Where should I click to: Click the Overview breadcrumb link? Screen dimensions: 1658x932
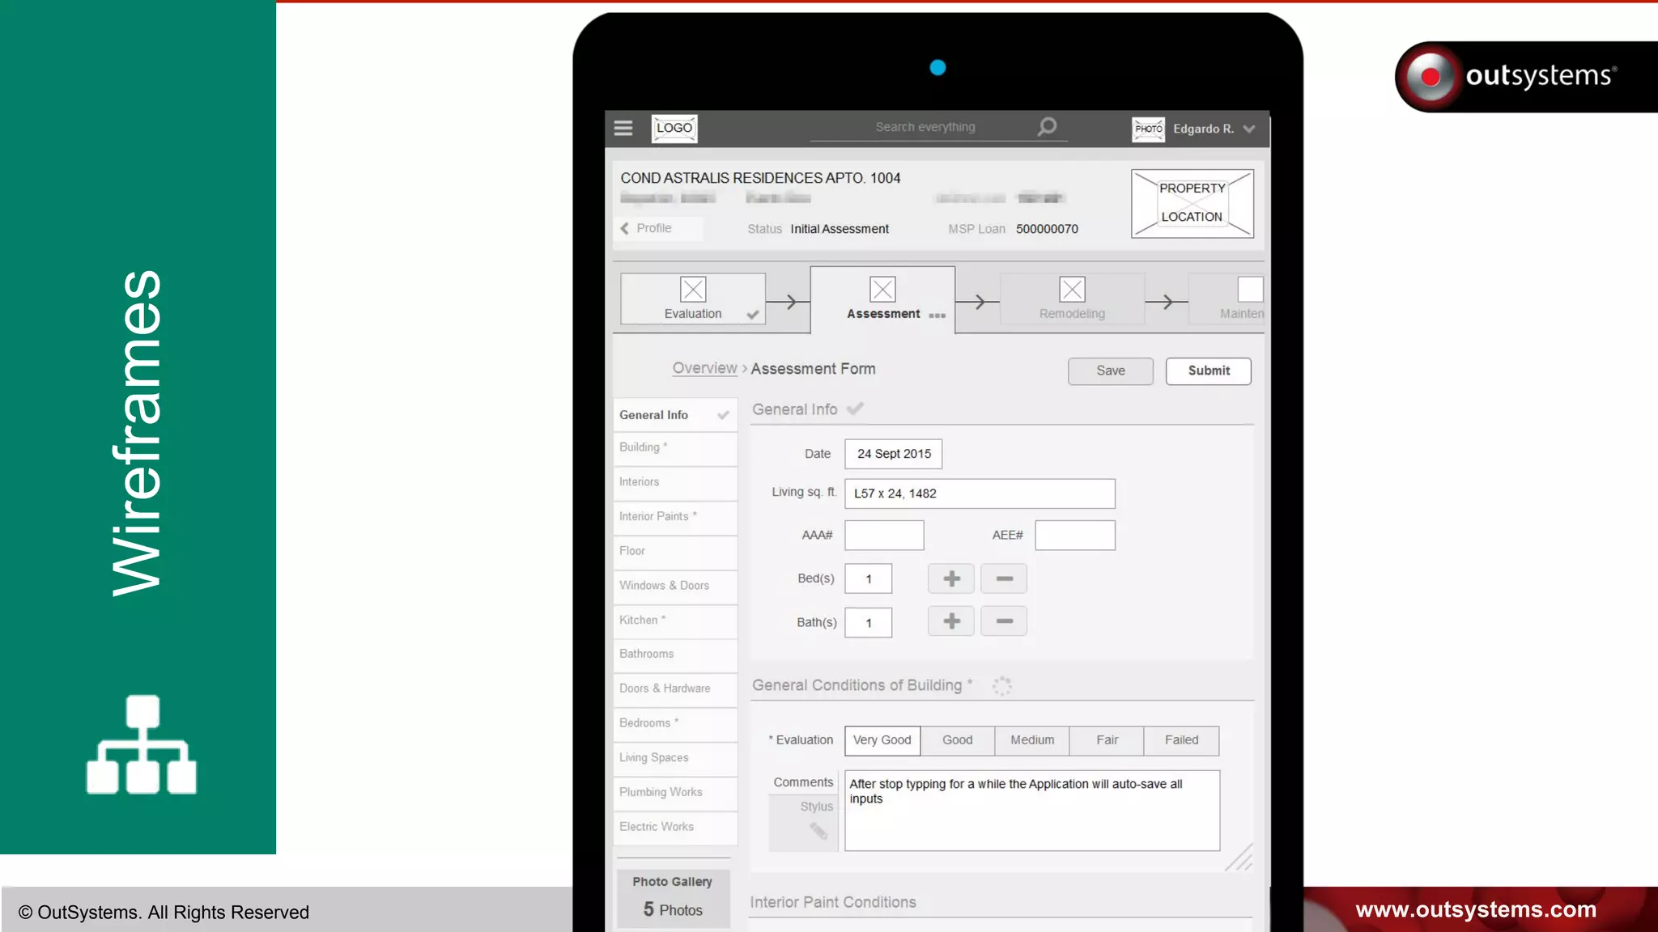704,368
